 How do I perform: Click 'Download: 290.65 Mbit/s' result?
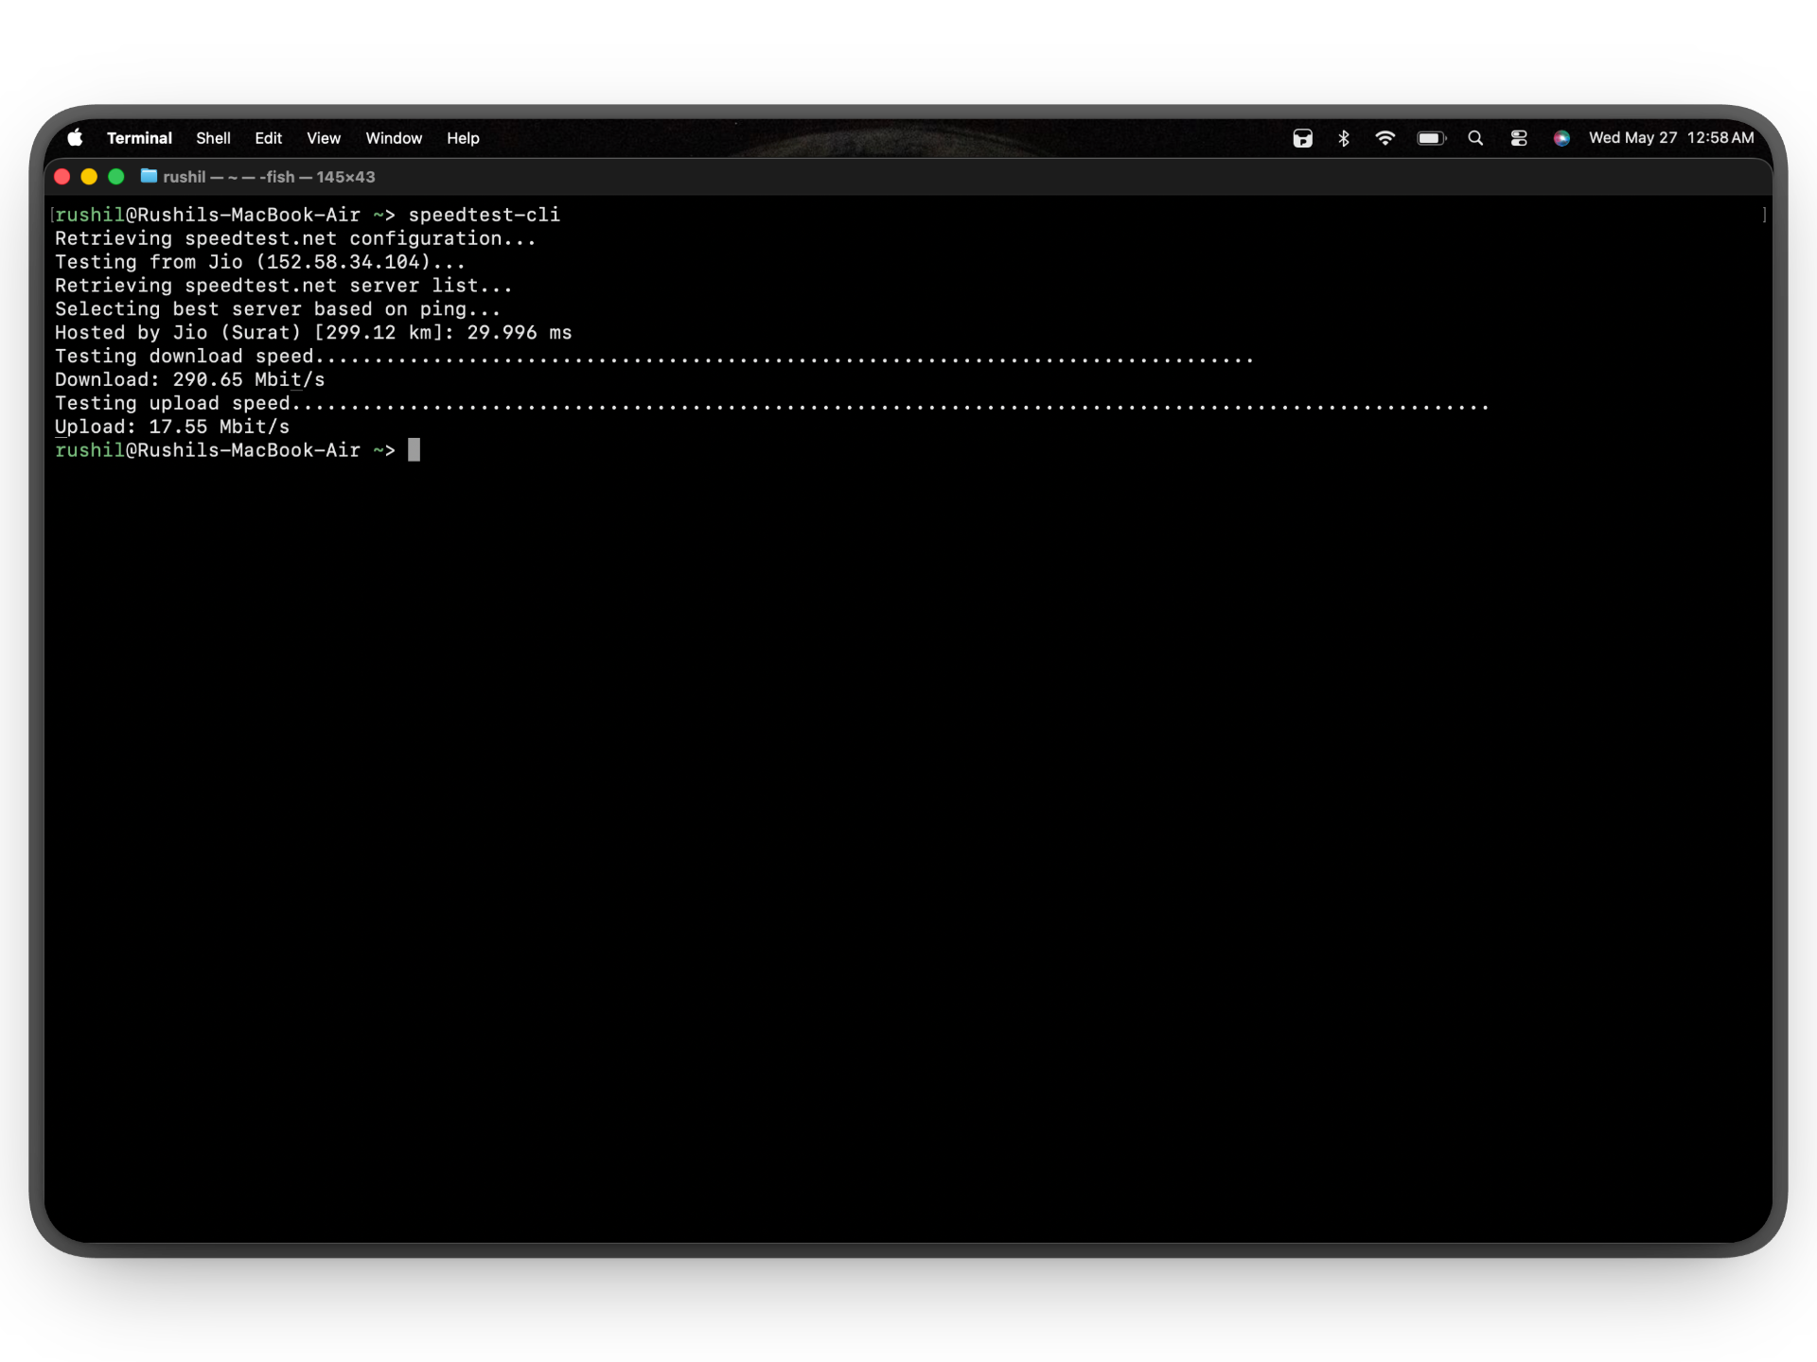coord(189,379)
